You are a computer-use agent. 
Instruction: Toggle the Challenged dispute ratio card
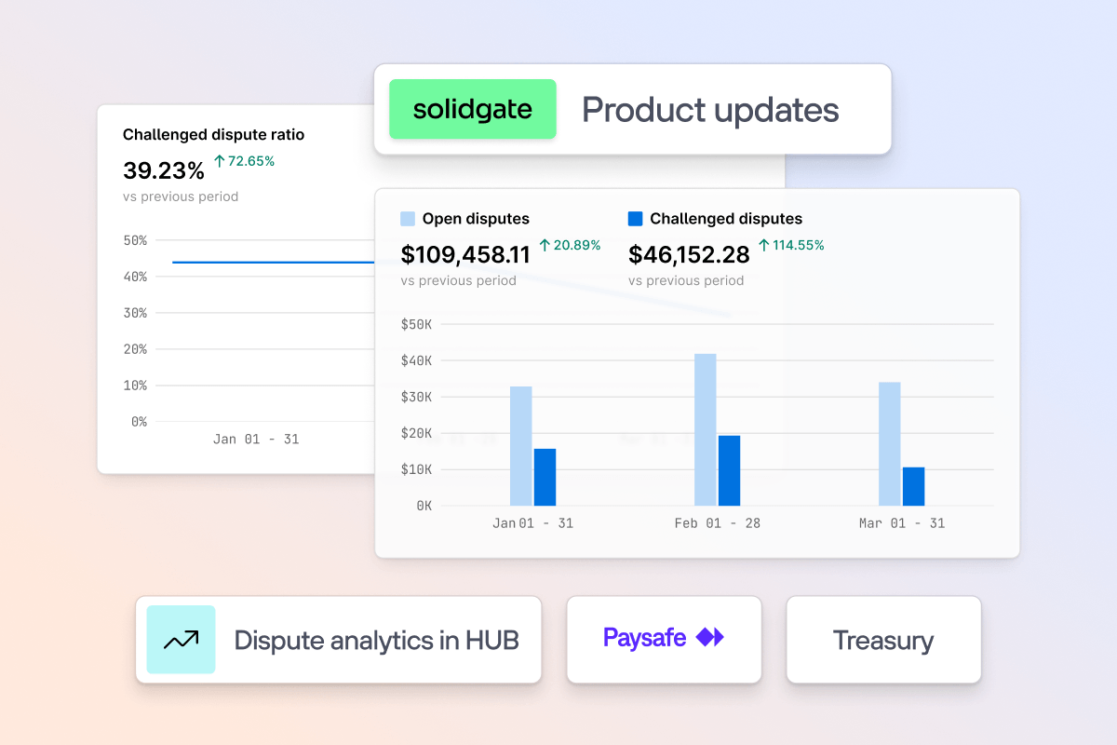[x=214, y=134]
